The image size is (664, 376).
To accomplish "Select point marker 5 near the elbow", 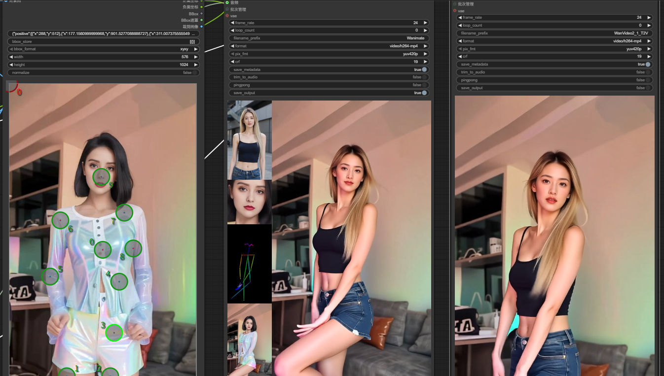I will [x=50, y=276].
